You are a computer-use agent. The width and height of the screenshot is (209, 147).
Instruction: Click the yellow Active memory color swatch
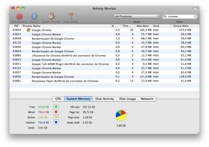point(56,117)
